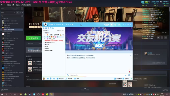Click the settings gear on Steam game page
Viewport: 170px width, 96px height.
click(x=158, y=38)
